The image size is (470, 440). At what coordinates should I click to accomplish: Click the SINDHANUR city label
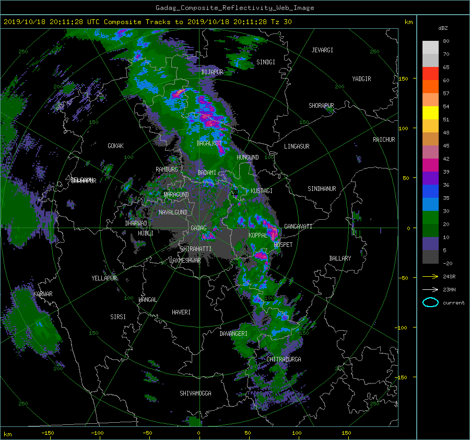pos(322,189)
